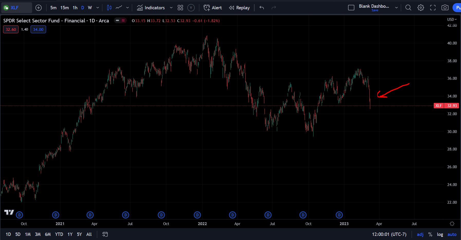The height and width of the screenshot is (240, 461).
Task: Redo the chart action
Action: pos(274,8)
